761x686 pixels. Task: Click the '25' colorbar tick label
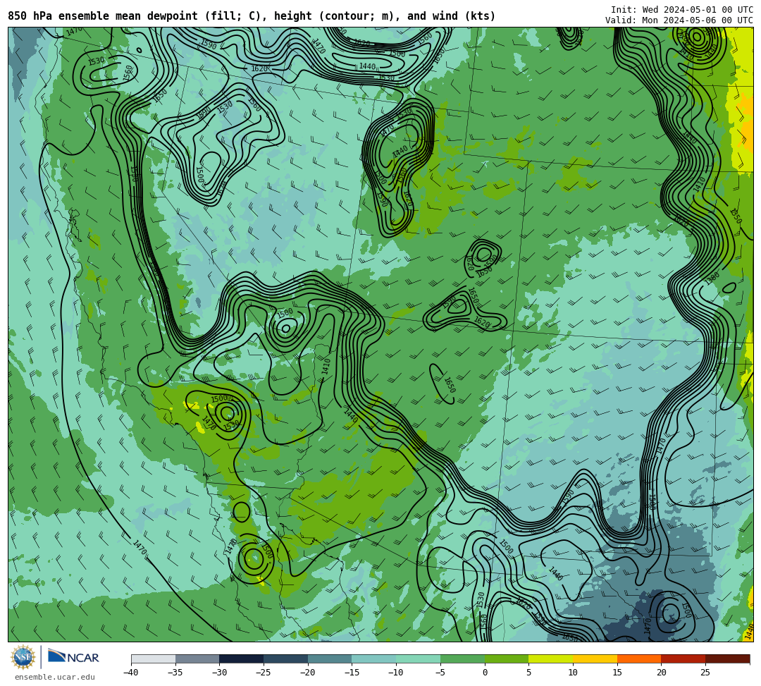pyautogui.click(x=705, y=673)
